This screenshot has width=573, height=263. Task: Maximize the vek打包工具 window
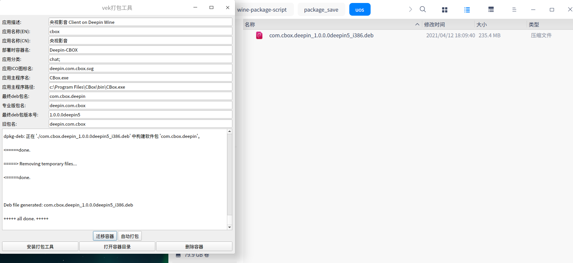(x=211, y=7)
